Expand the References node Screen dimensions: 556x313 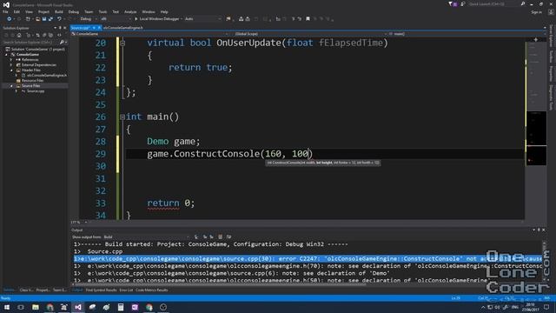[x=11, y=60]
